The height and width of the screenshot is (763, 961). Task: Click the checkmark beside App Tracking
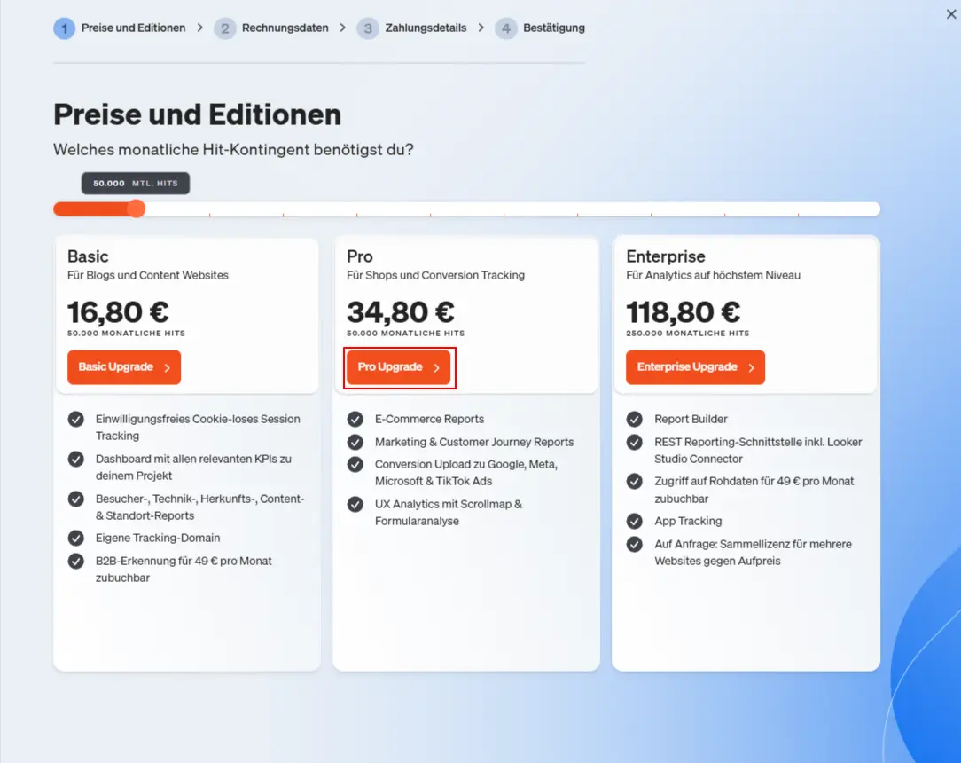click(x=635, y=521)
